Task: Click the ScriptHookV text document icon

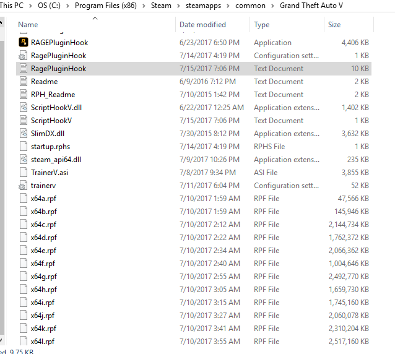Action: tap(24, 121)
